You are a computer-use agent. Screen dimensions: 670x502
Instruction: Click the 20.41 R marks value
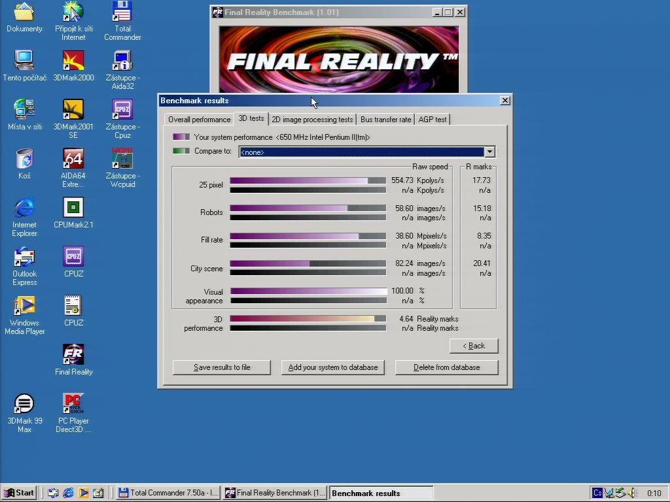click(x=482, y=263)
